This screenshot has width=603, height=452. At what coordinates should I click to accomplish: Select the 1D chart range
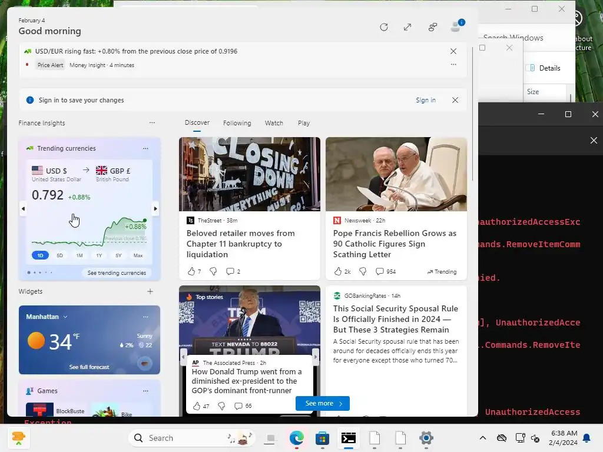coord(40,255)
